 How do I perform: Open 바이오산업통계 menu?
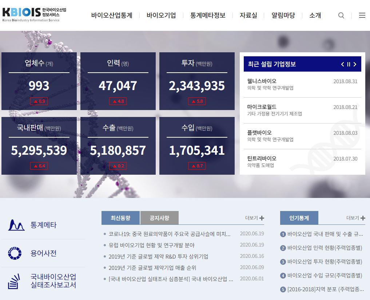click(112, 15)
